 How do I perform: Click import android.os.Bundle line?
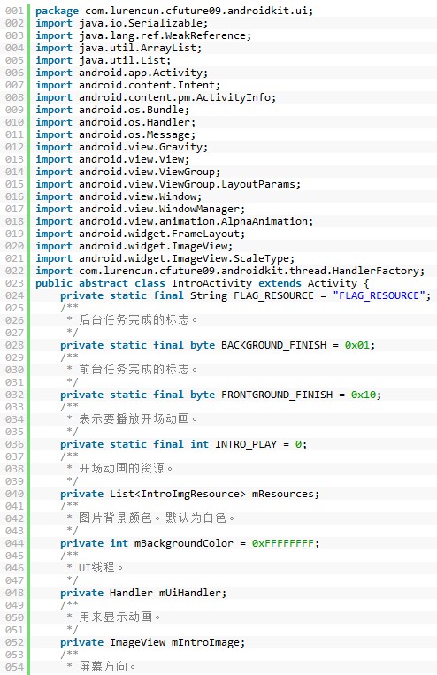(112, 110)
